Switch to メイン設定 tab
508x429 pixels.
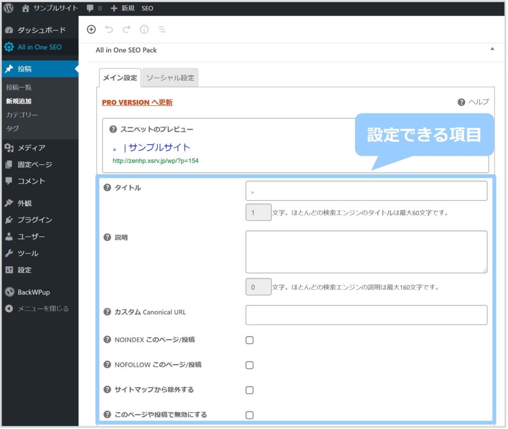point(120,78)
